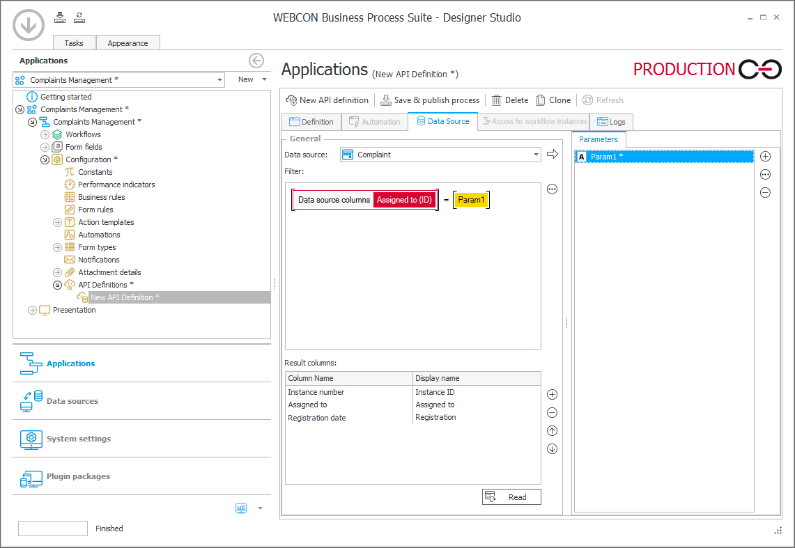
Task: Click the save icon in title bar
Action: click(x=60, y=17)
